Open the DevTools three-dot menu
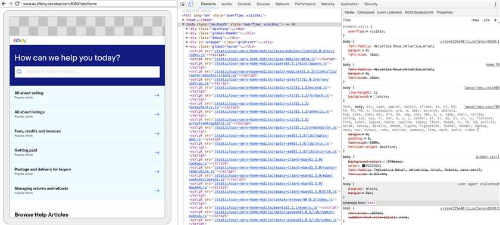The width and height of the screenshot is (500, 225). [495, 4]
